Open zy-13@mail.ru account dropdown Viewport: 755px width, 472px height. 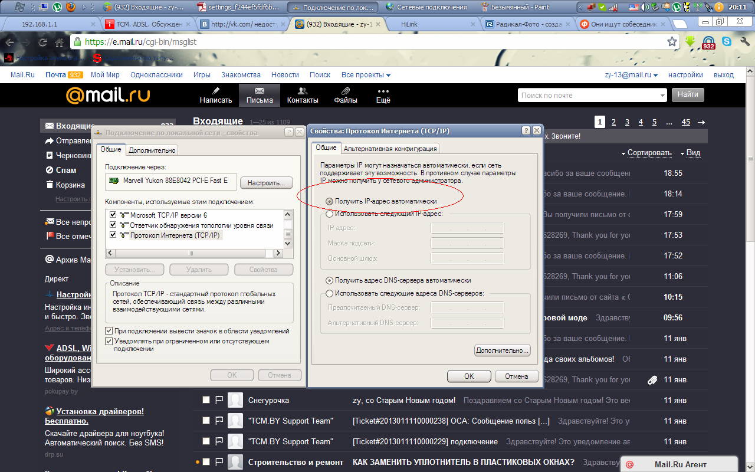coord(631,75)
